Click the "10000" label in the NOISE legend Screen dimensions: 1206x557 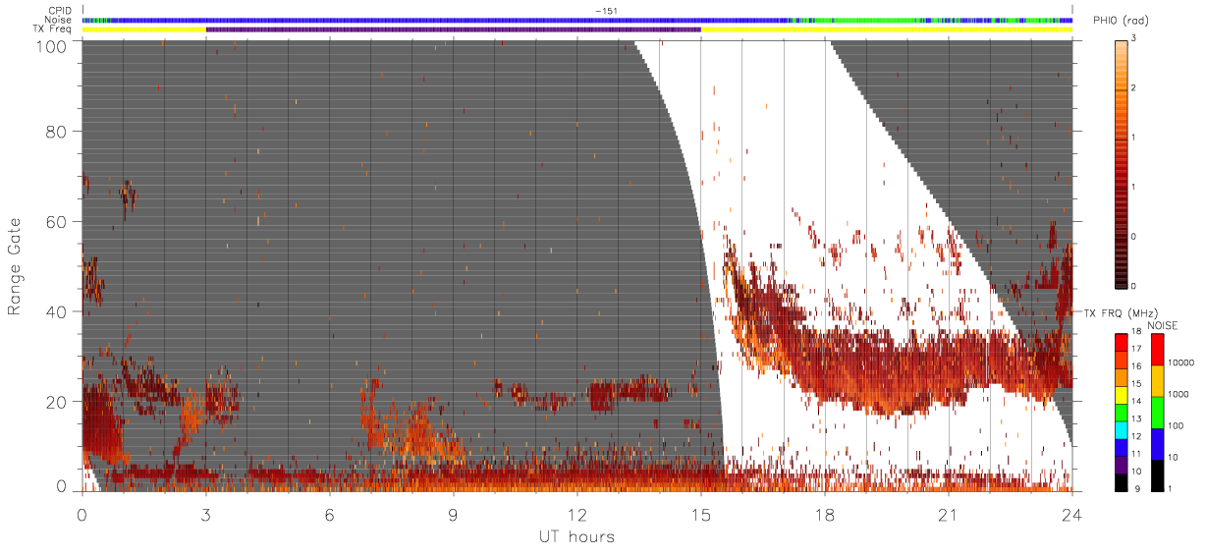pos(1180,362)
